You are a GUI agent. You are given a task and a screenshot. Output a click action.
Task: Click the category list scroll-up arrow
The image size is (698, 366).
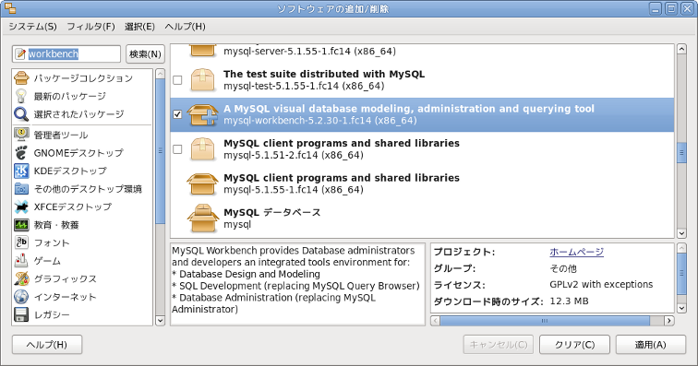tap(161, 74)
